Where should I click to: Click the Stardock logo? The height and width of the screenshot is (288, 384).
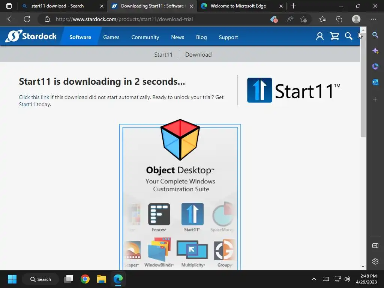pyautogui.click(x=31, y=36)
